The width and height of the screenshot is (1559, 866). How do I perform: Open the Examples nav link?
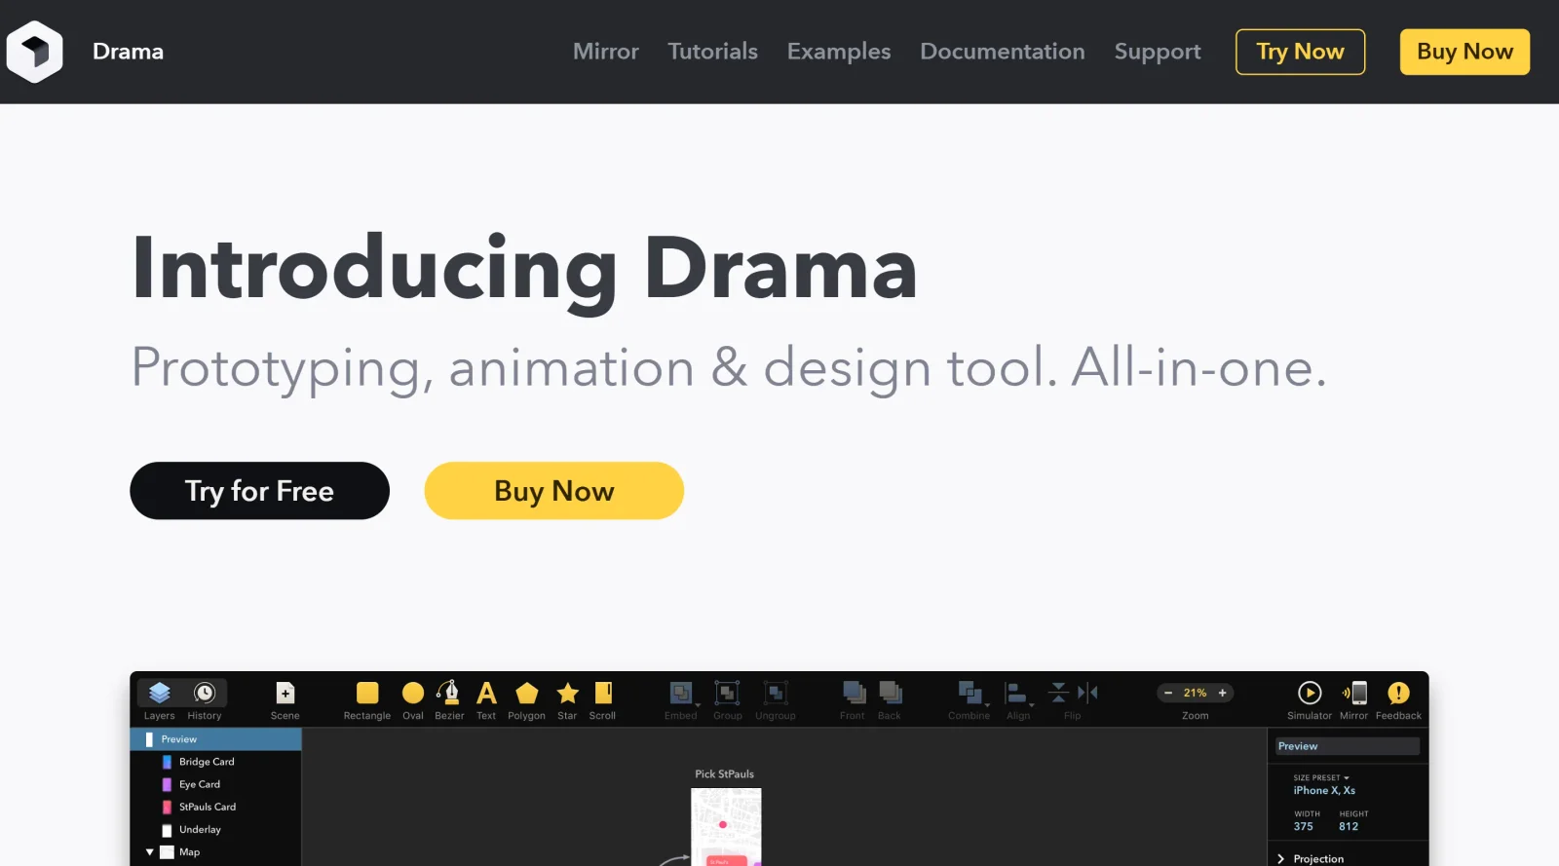[x=839, y=52]
